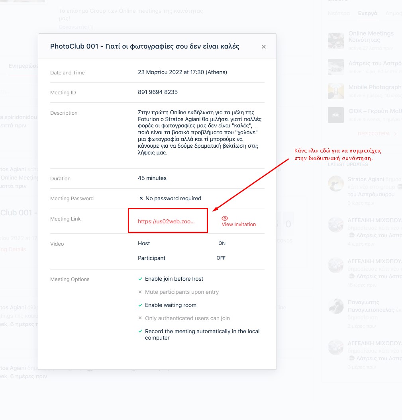
Task: Click the checkmark beside Enable join before host
Action: click(140, 279)
